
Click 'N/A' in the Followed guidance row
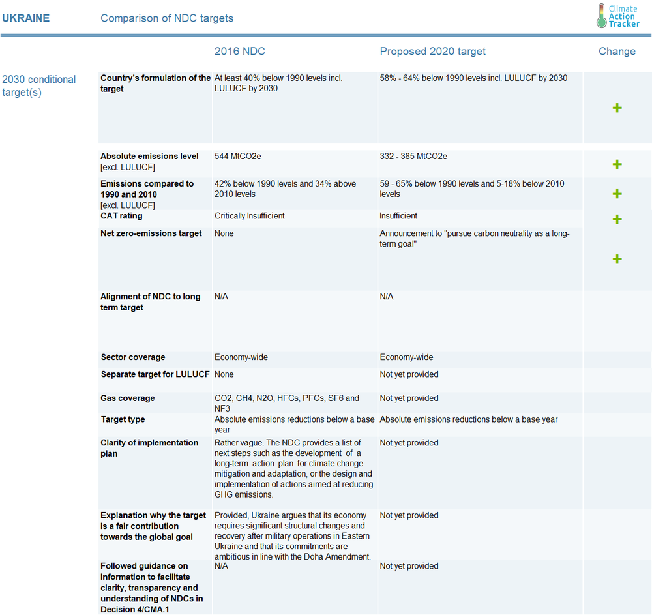point(221,566)
